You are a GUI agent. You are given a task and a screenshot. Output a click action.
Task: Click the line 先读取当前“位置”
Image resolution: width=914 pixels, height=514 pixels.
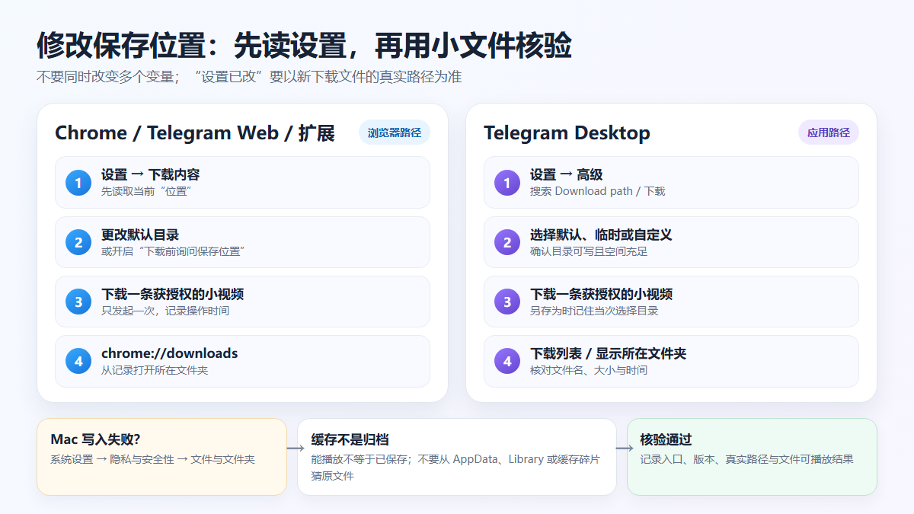(146, 191)
